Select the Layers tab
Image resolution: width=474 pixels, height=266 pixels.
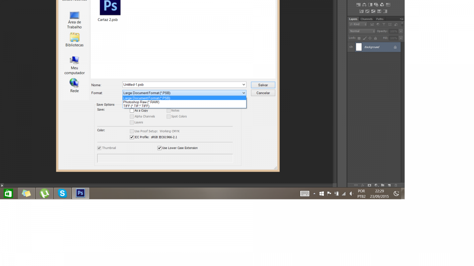pyautogui.click(x=353, y=19)
